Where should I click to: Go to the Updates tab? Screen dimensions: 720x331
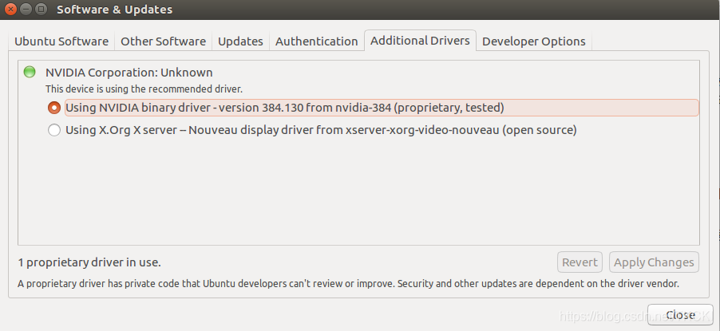240,41
